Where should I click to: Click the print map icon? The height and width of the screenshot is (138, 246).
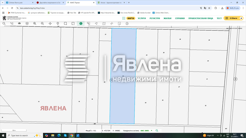pyautogui.click(x=127, y=23)
